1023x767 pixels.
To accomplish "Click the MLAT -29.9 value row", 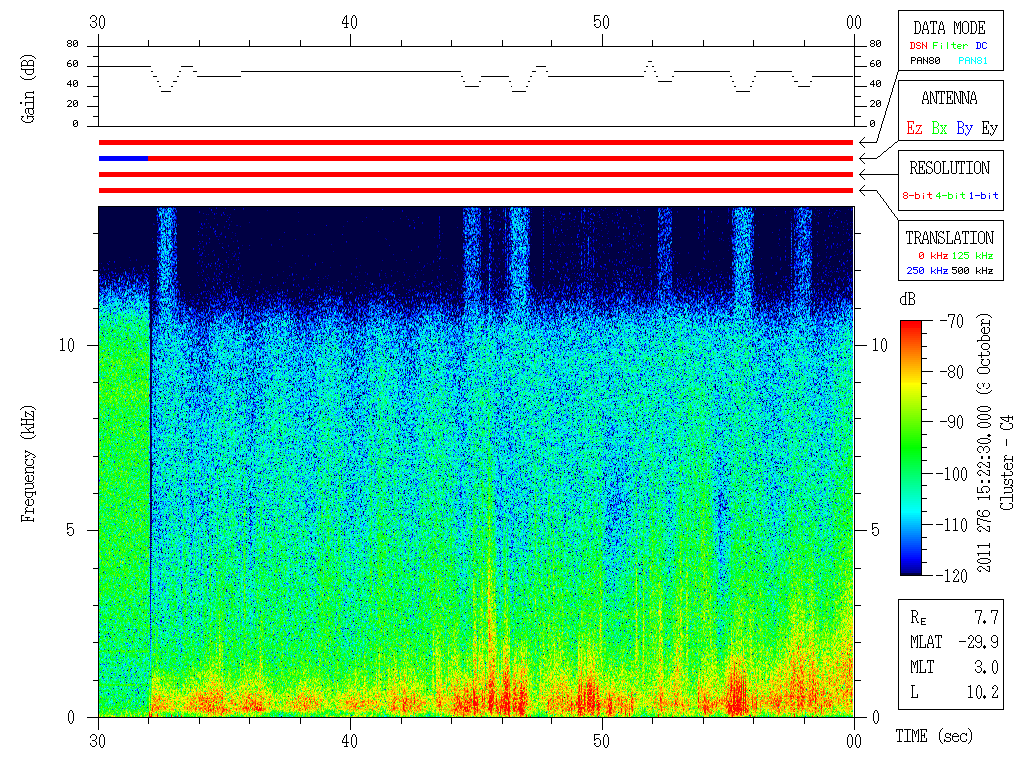I will 954,642.
